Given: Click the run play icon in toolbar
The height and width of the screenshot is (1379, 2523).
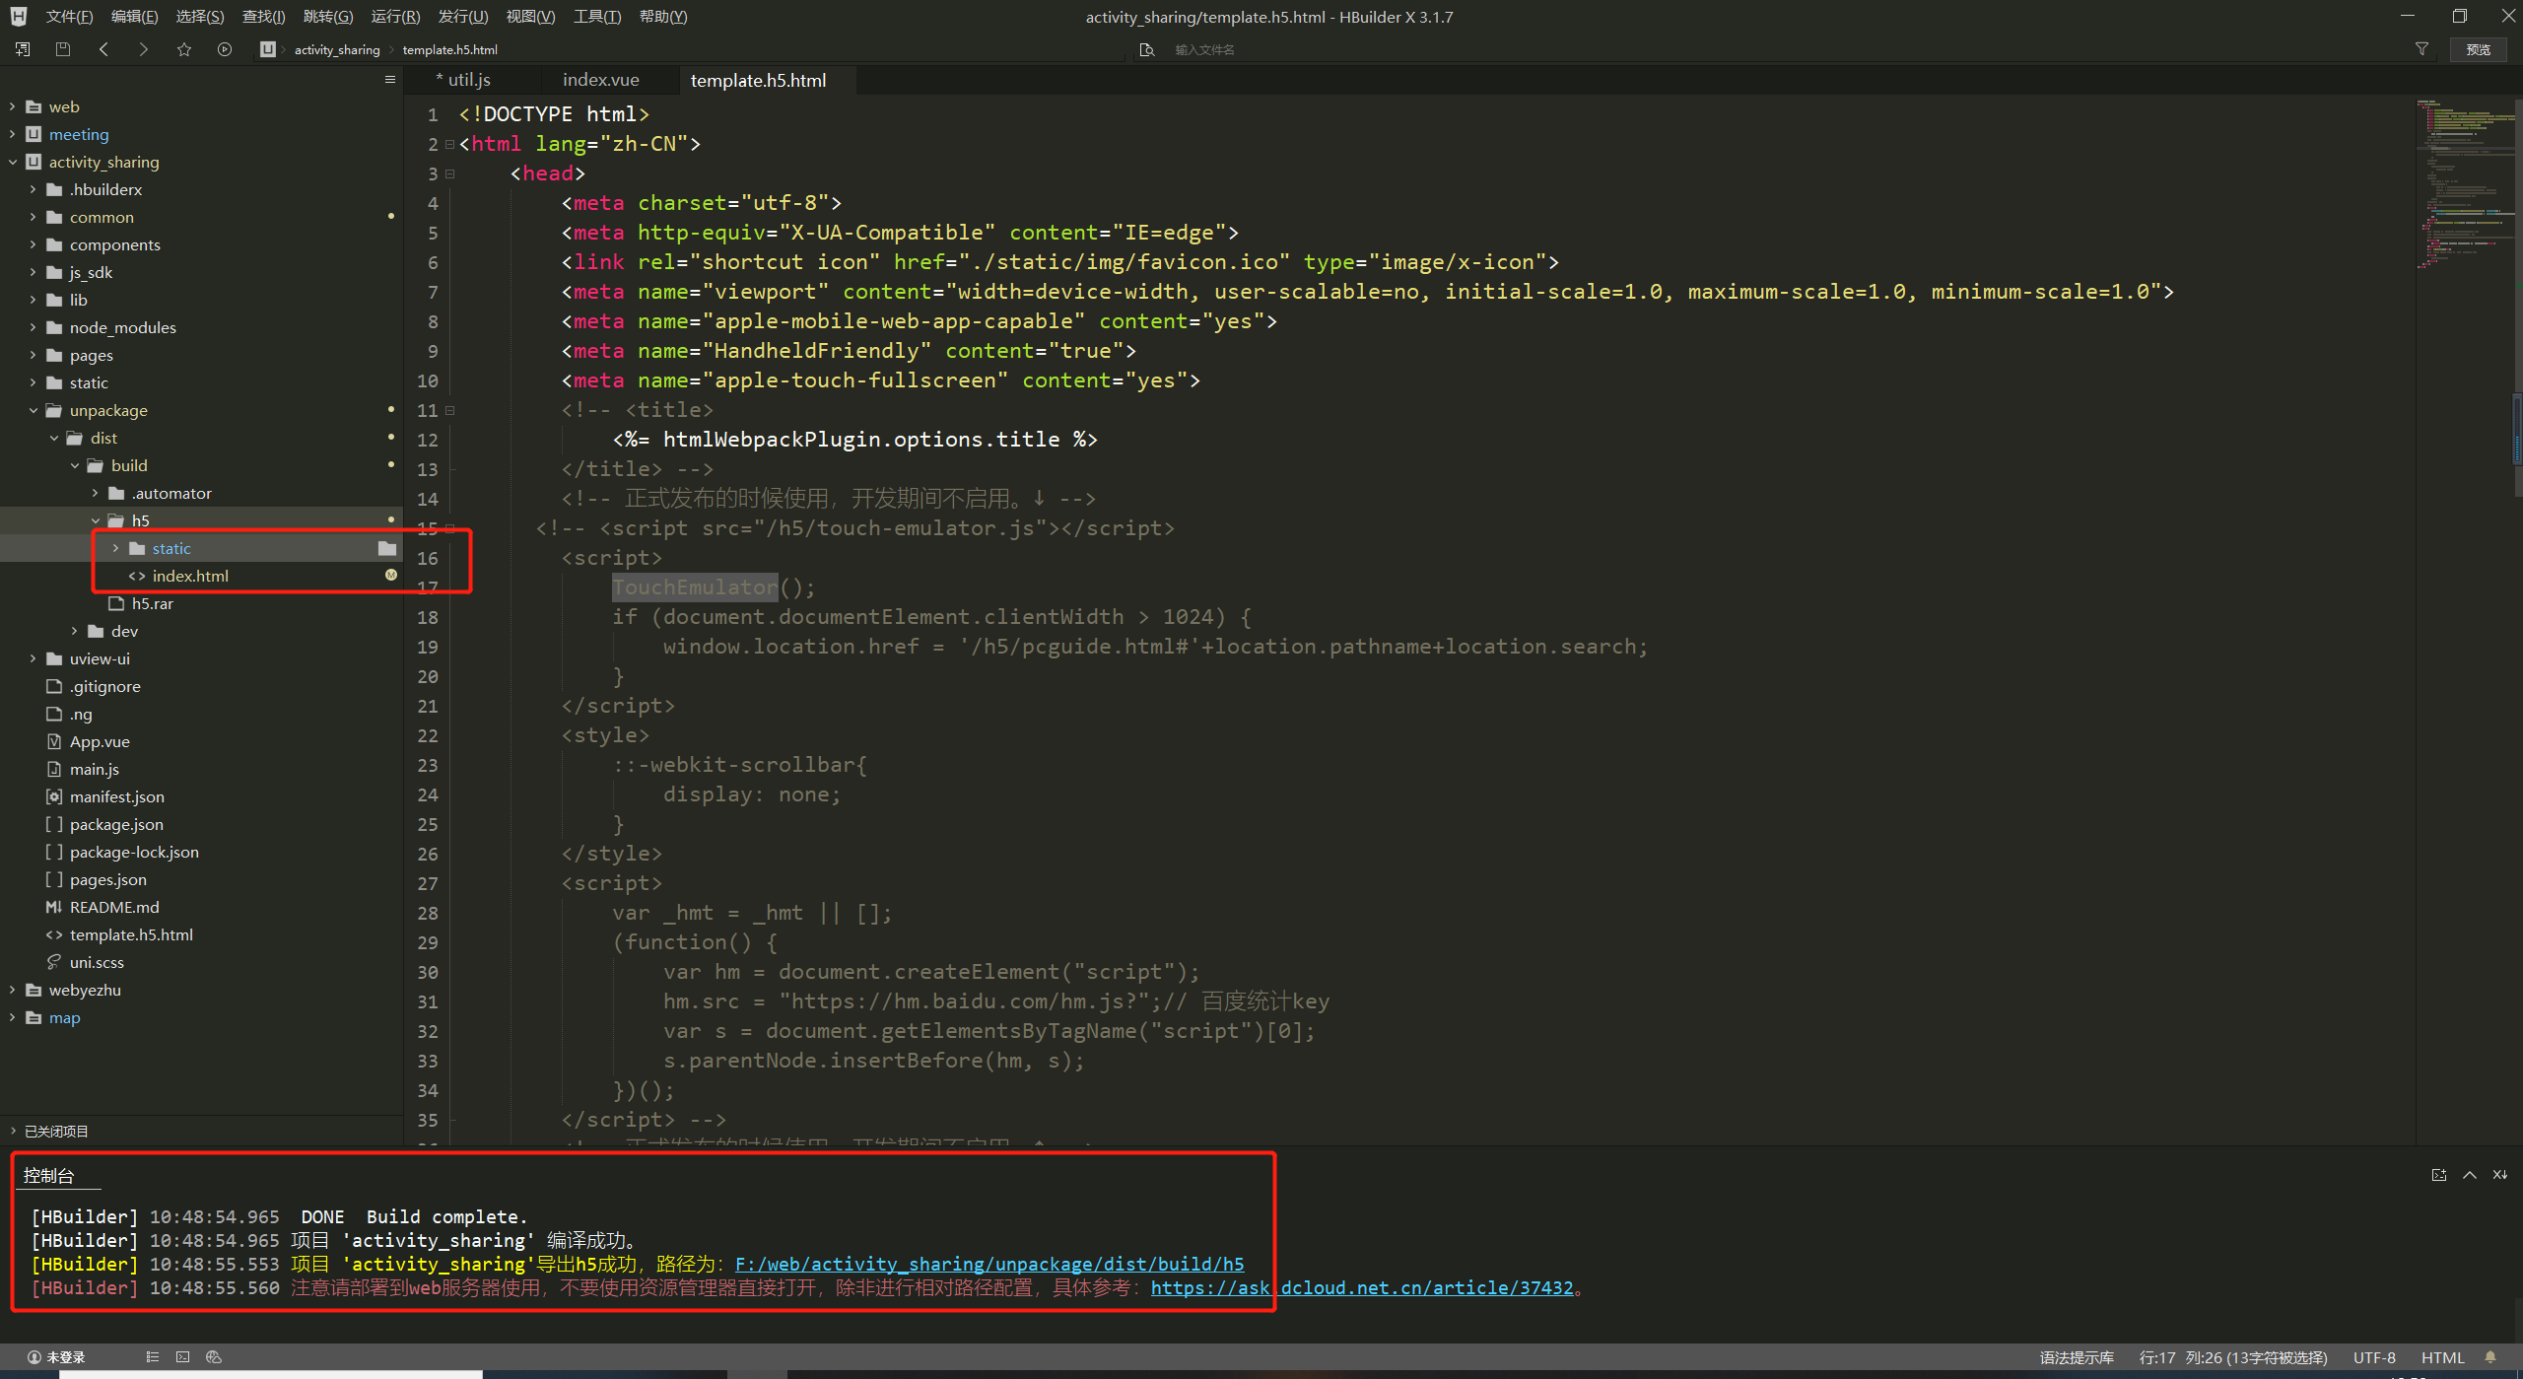Looking at the screenshot, I should 225,49.
